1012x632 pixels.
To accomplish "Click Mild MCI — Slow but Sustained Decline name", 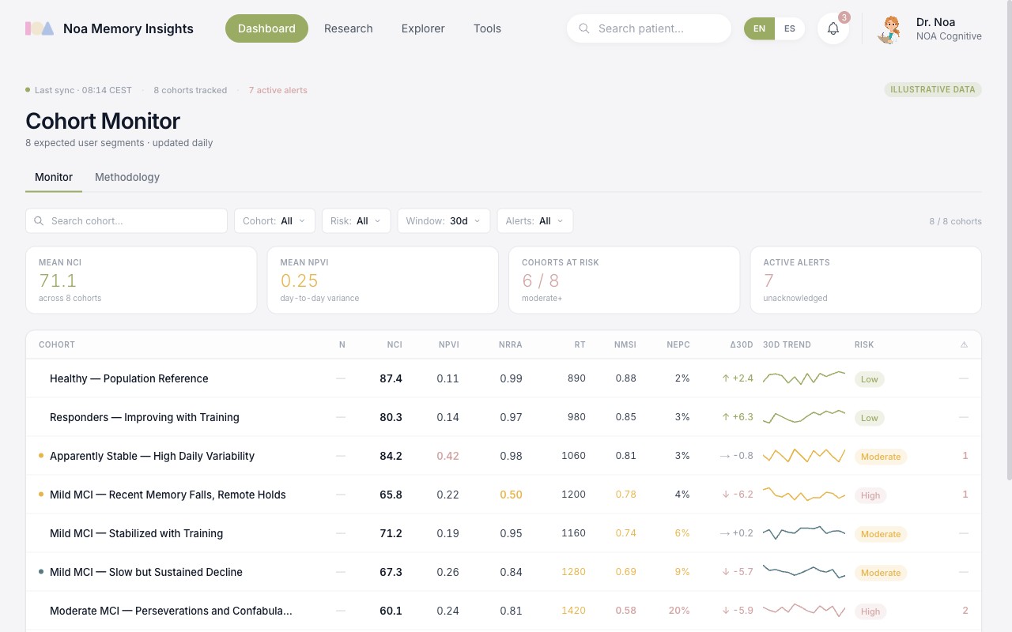I will 146,572.
